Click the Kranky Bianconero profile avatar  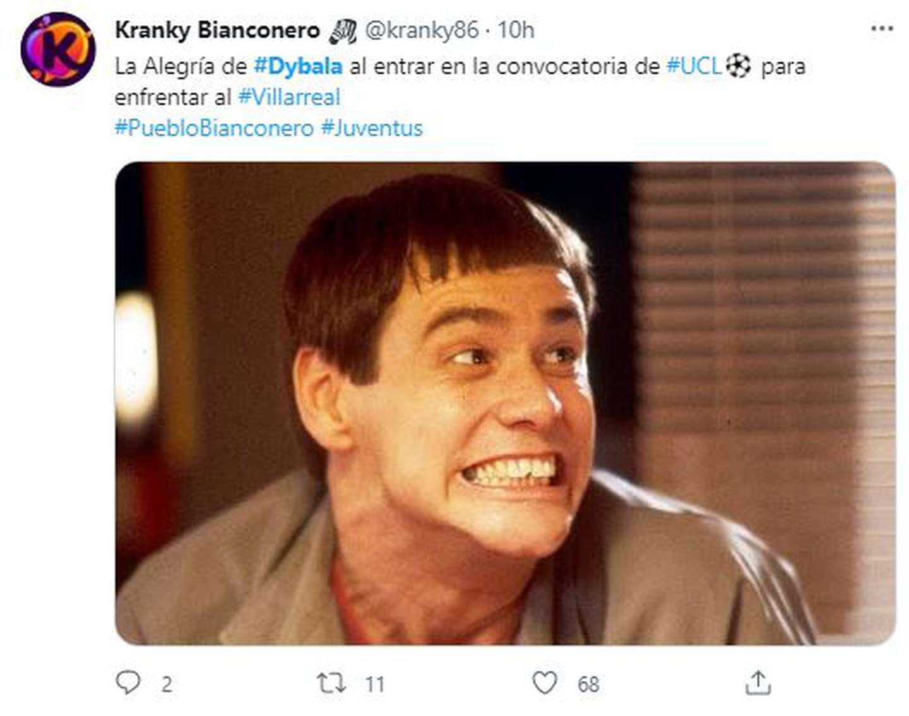58,49
